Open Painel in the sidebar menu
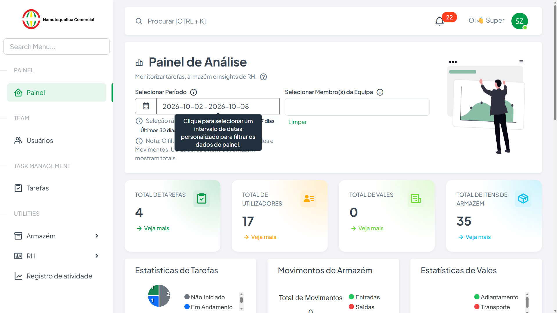 [x=57, y=93]
